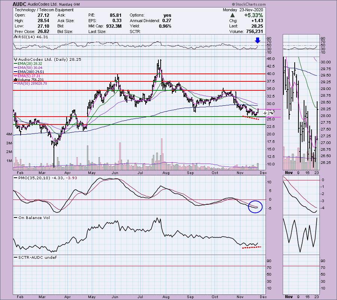Click the Mkt Cap value 932.3M
The image size is (337, 300).
click(114, 26)
